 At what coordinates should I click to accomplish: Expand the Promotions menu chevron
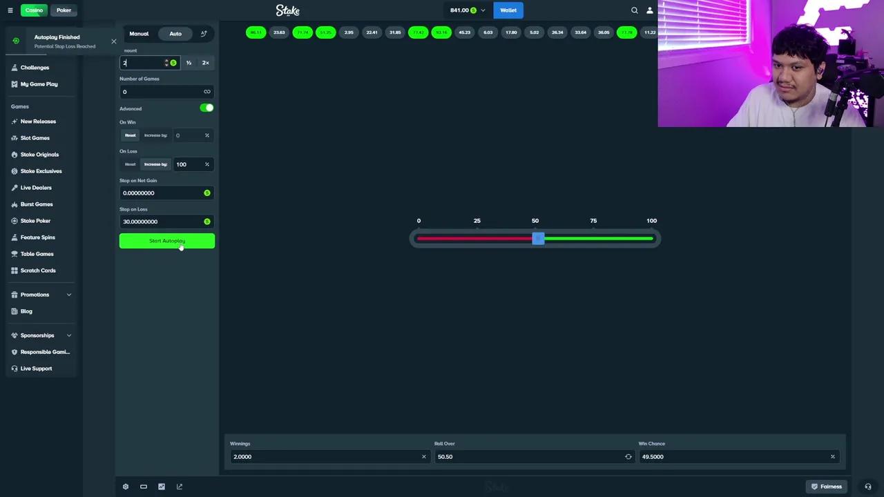coord(69,295)
